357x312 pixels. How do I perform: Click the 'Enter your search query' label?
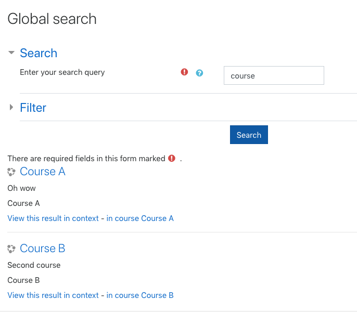pyautogui.click(x=62, y=72)
